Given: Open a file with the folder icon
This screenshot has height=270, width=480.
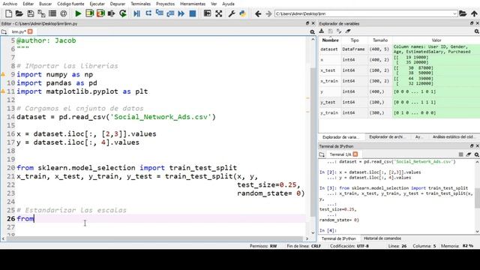Looking at the screenshot, I should [19, 13].
